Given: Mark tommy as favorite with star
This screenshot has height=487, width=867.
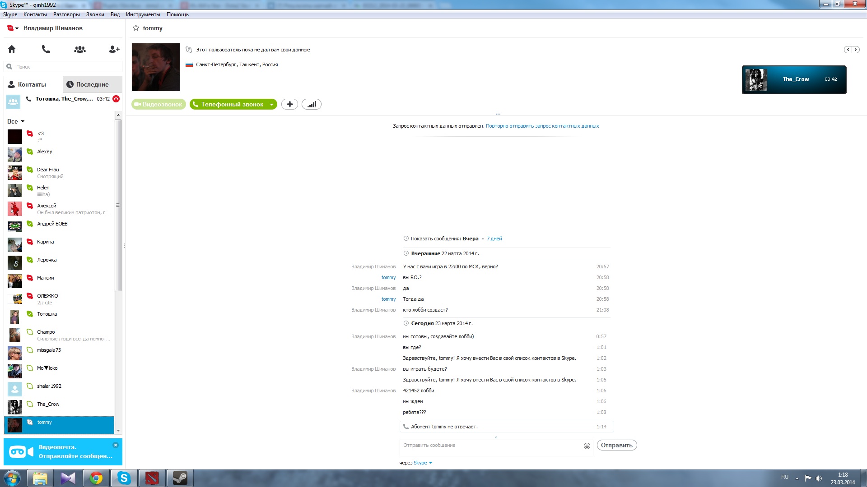Looking at the screenshot, I should pos(135,28).
